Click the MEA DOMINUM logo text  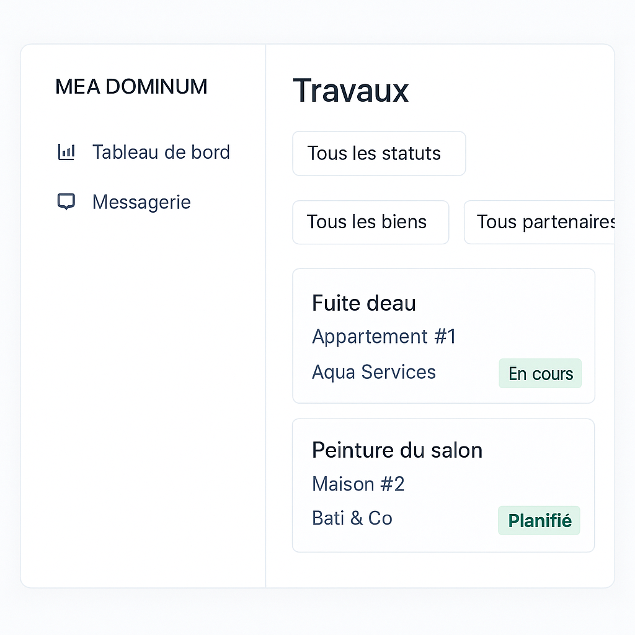(131, 87)
